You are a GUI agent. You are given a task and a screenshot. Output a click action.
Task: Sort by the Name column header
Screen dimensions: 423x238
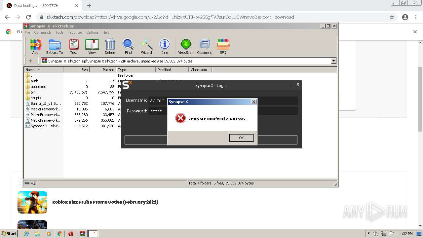tap(43, 70)
